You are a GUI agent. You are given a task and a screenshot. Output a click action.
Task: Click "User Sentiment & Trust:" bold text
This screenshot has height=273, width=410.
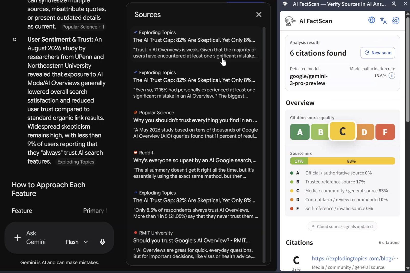[x=60, y=40]
